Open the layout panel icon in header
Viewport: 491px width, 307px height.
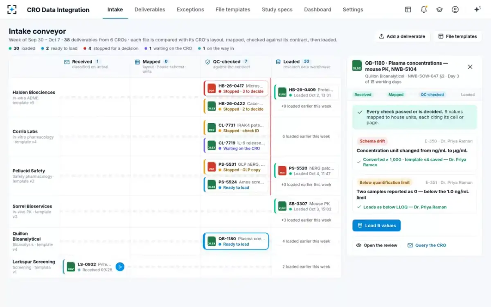pos(408,9)
